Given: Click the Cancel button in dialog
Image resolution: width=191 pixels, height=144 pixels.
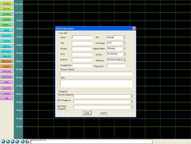Looking at the screenshot, I should pyautogui.click(x=103, y=113).
